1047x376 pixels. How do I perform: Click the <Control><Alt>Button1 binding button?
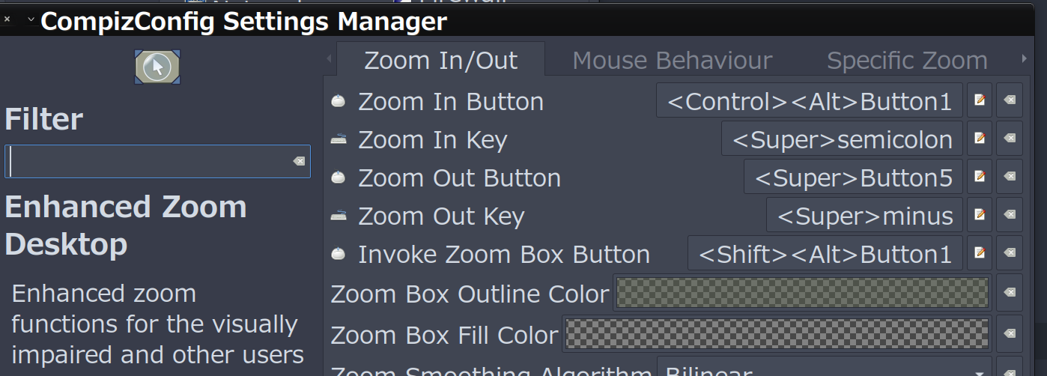click(x=810, y=100)
